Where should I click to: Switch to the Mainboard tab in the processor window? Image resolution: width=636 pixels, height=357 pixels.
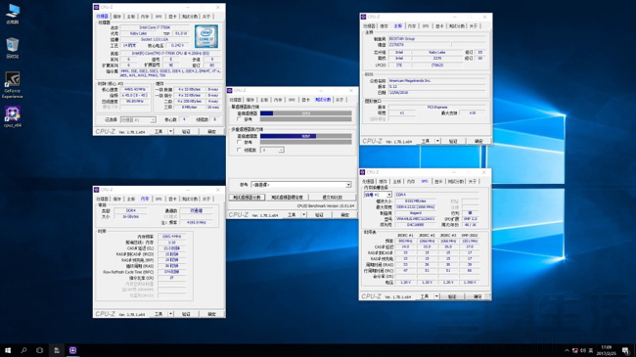pyautogui.click(x=130, y=17)
